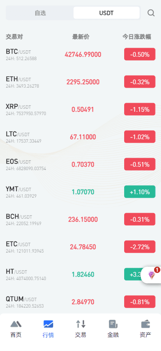Viewport: 161px width, 351px height.
Task: Click the -2.72% badge for ETC
Action: point(140,247)
